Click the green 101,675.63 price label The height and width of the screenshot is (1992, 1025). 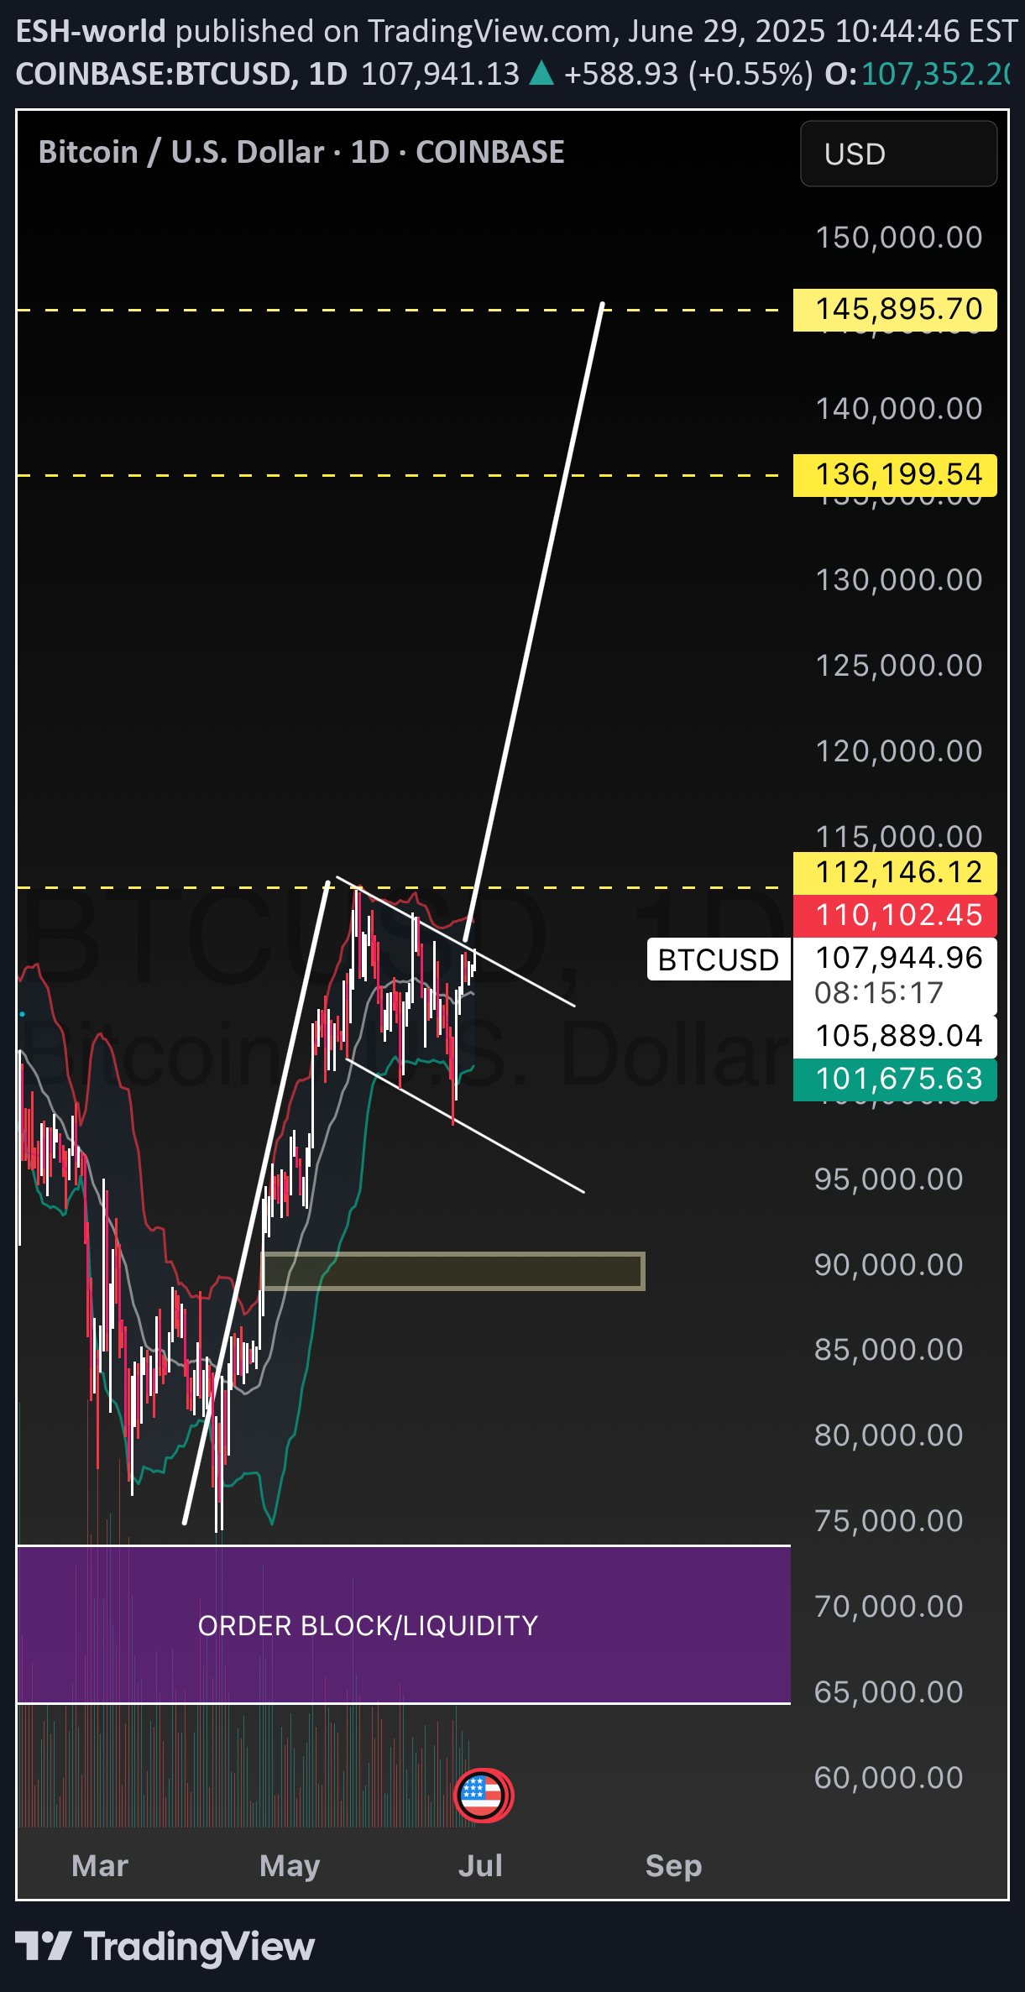[895, 1079]
